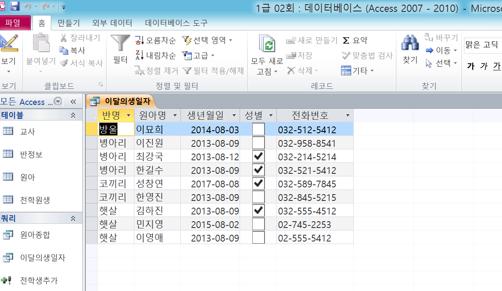Click the 파일 button
Screen dimensions: 502x291
click(x=15, y=23)
